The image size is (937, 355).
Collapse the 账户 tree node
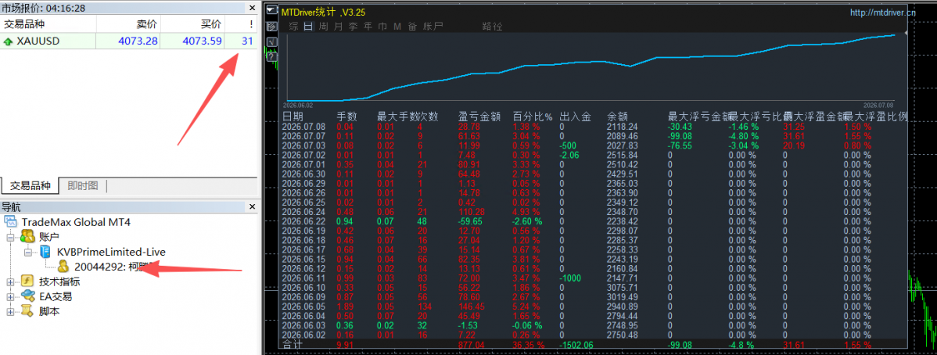tap(10, 237)
